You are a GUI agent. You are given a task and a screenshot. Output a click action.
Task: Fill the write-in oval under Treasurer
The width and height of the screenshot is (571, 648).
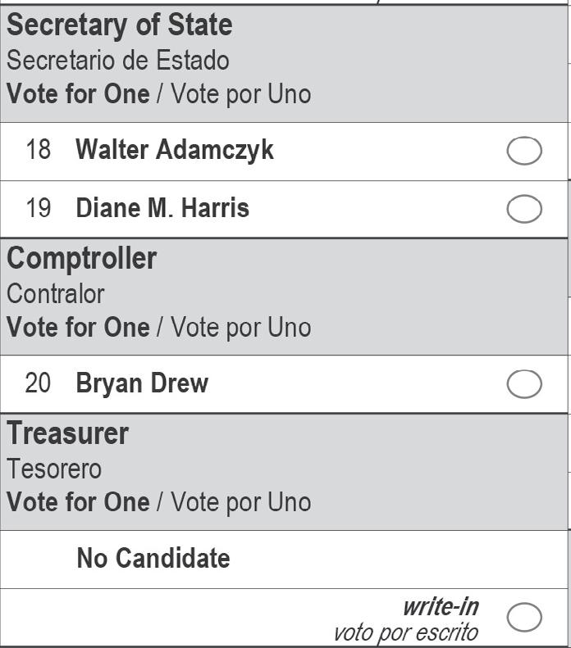(x=524, y=617)
